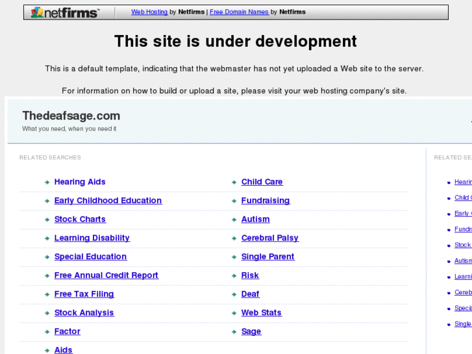472x354 pixels.
Task: Open the Web Hosting link
Action: pyautogui.click(x=149, y=12)
